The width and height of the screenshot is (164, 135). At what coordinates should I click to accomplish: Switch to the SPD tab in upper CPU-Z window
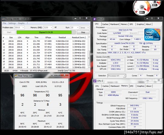131,24
